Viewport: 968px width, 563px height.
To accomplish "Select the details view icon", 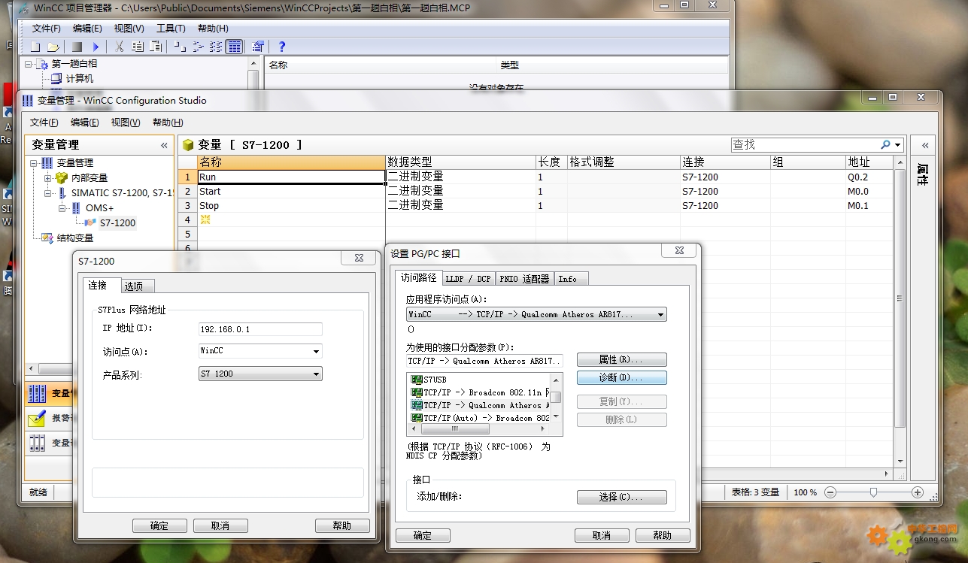I will point(235,47).
